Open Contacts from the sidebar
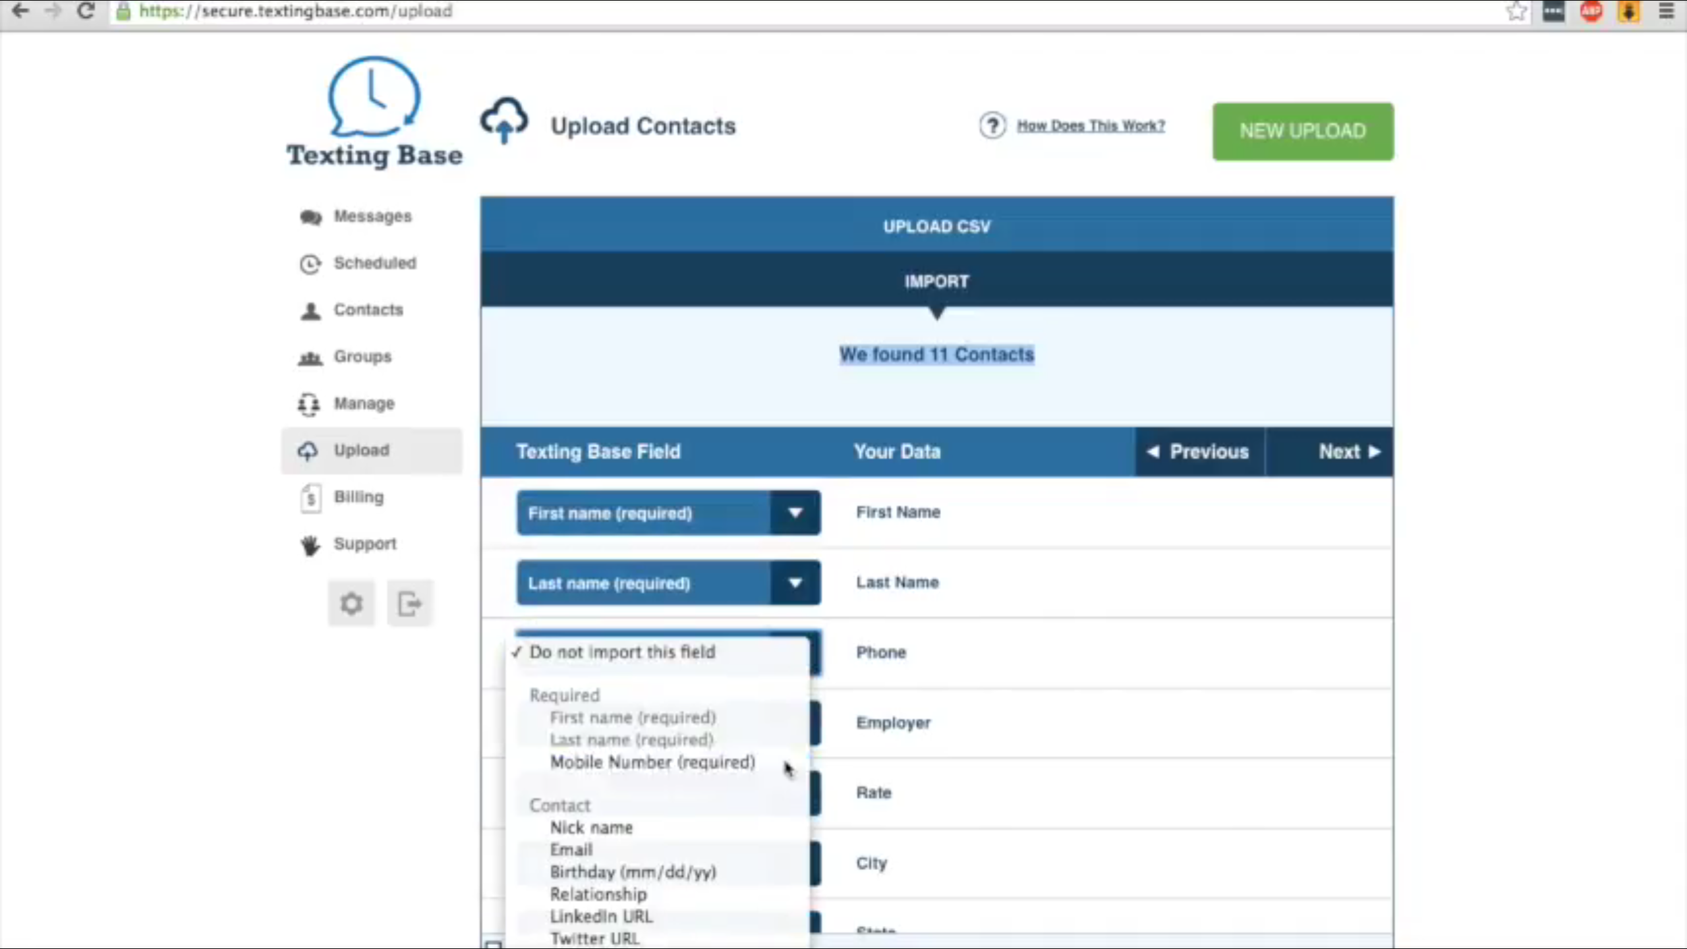 pos(368,310)
